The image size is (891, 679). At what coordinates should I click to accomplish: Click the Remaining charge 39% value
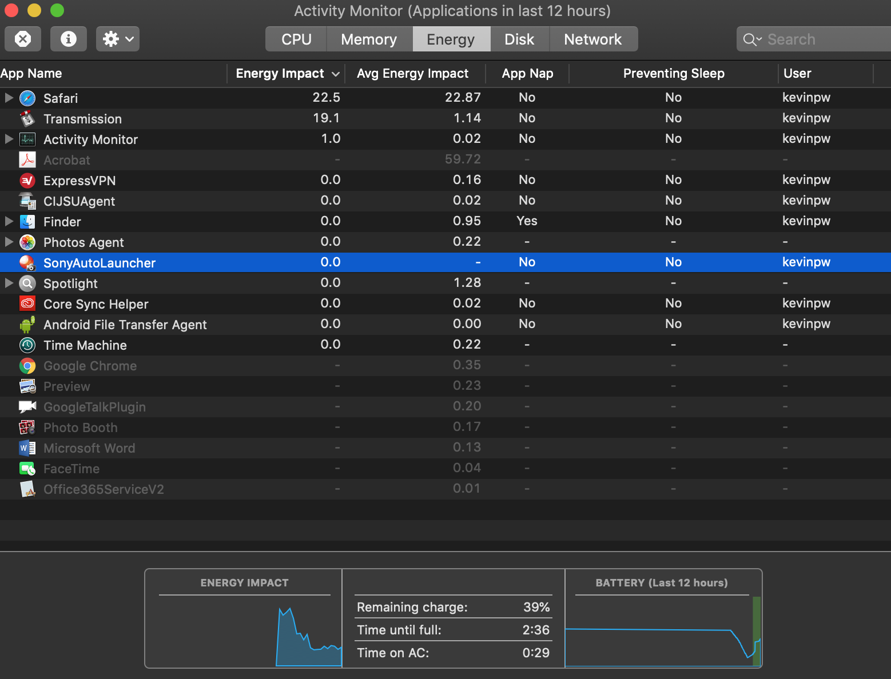[x=536, y=607]
